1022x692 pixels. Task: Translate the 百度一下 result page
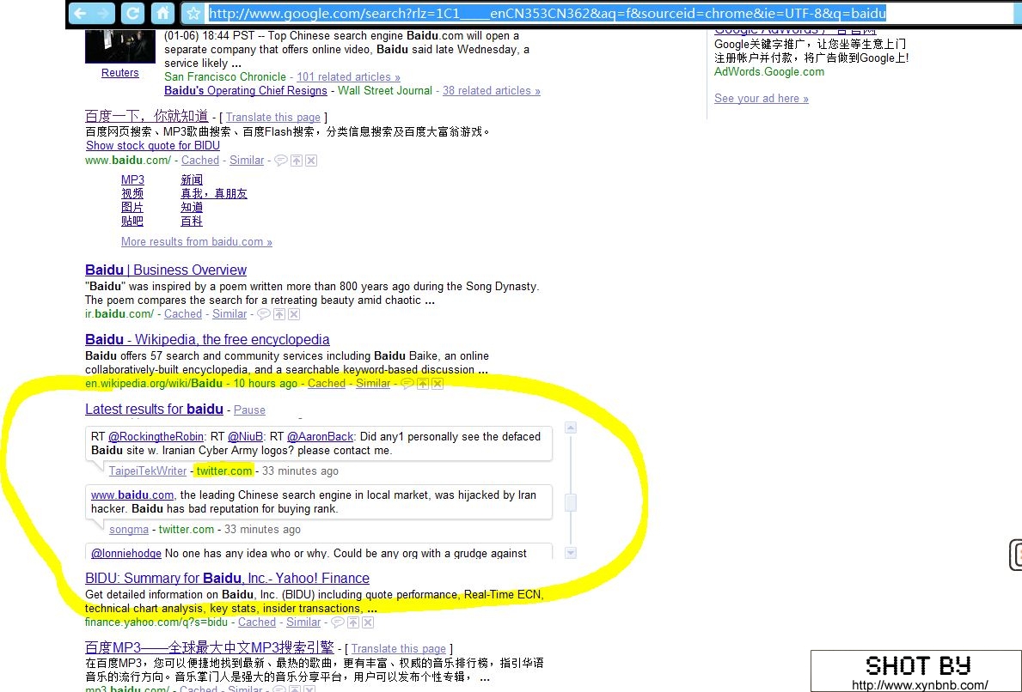(x=273, y=117)
